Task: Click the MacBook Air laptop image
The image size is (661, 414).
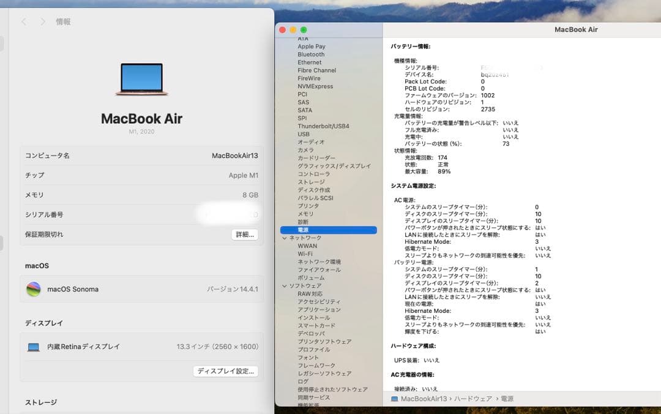Action: click(x=141, y=79)
